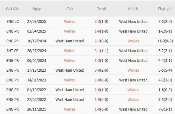Click the 11-0(9-0) corner stat
This screenshot has width=175, height=114.
(165, 41)
